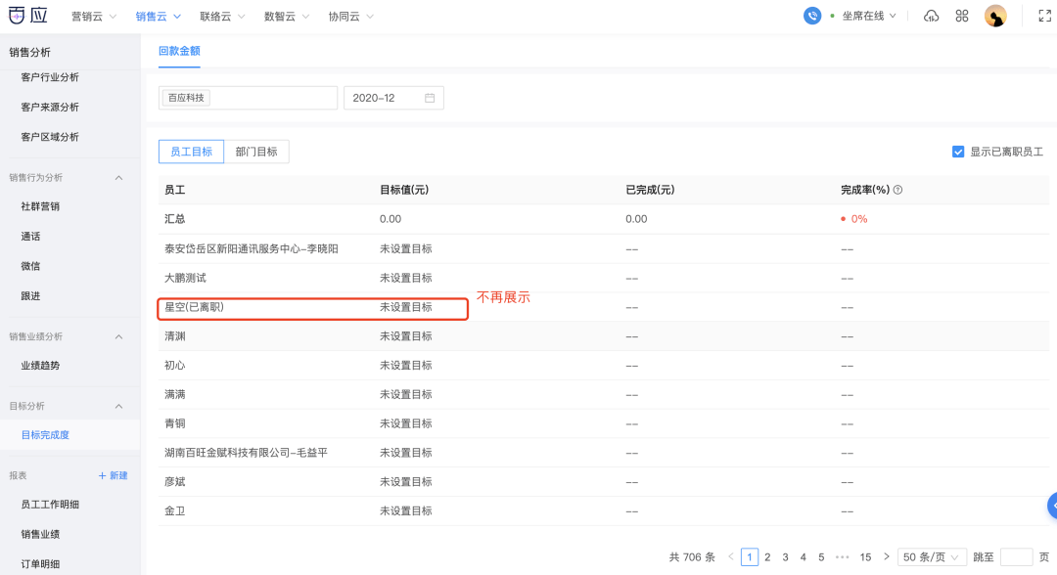Viewport: 1057px width, 575px height.
Task: Open 销售业绩 report
Action: click(40, 534)
